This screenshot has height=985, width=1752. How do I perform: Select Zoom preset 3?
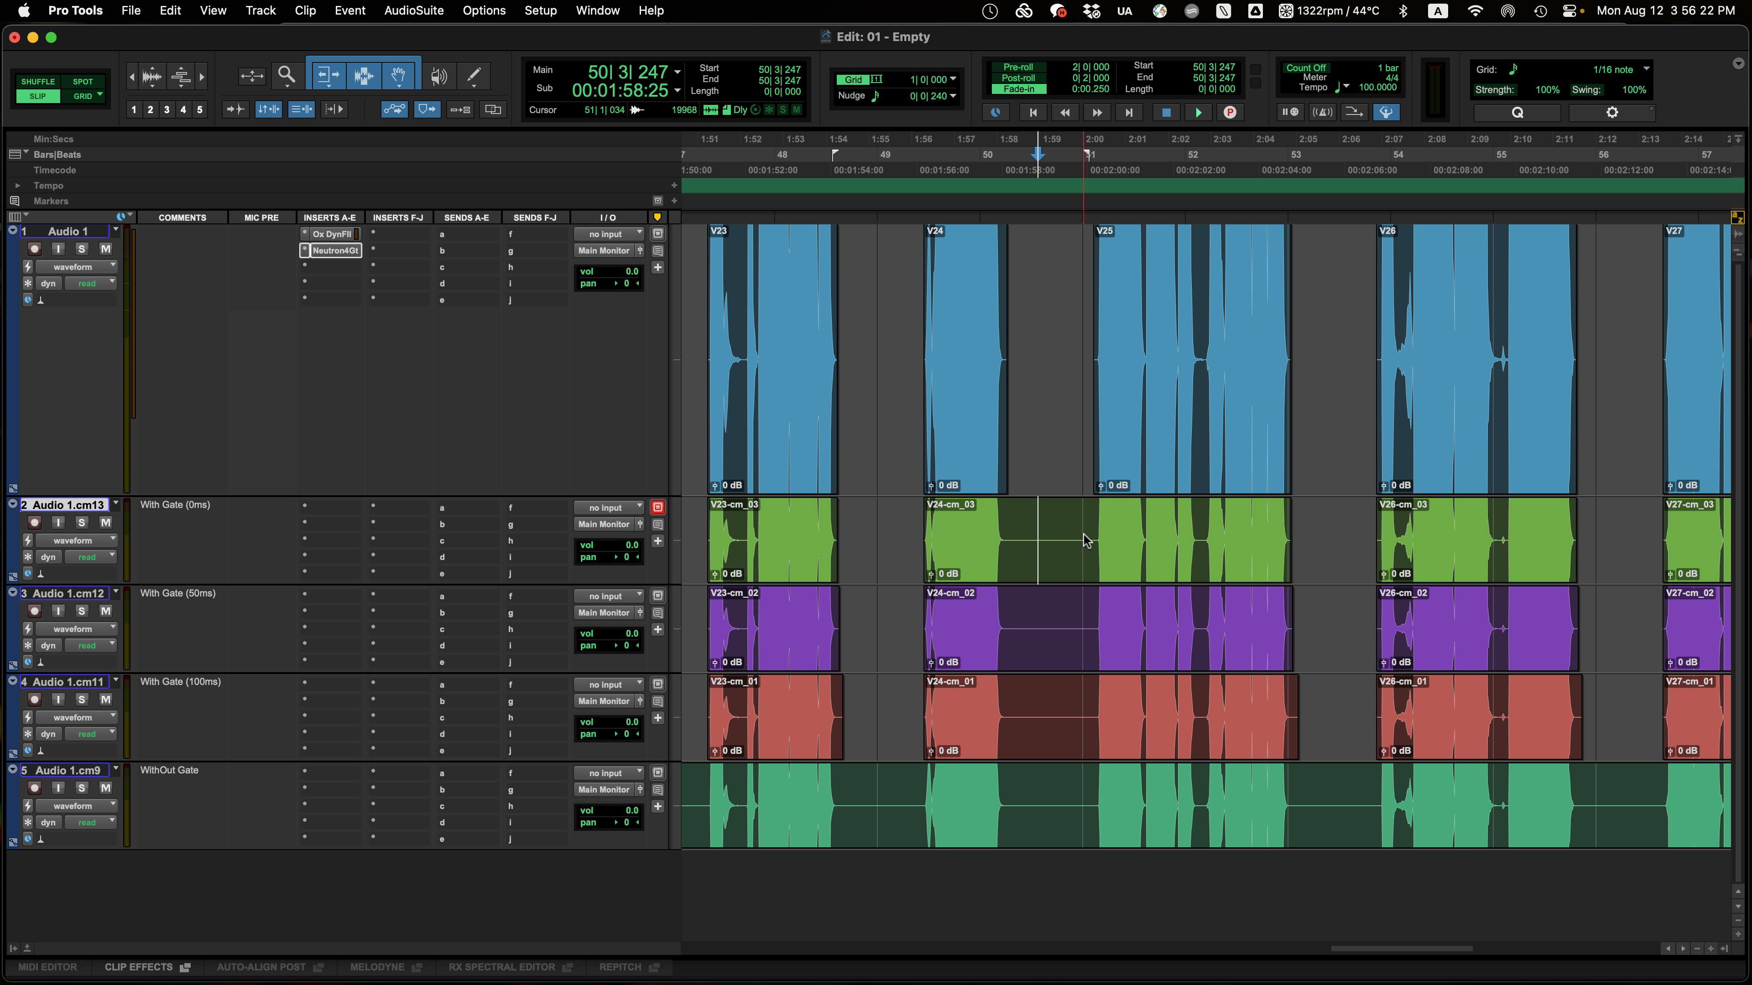(167, 109)
